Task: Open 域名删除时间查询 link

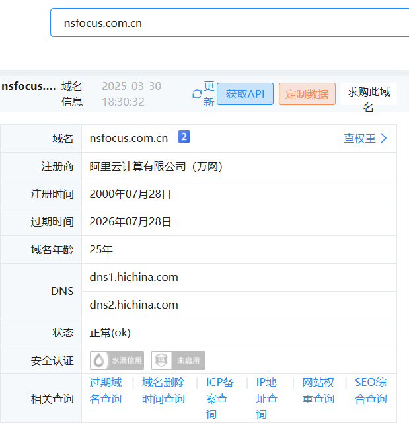Action: click(163, 391)
